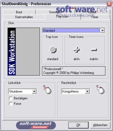The image size is (113, 131).
Task: Click the 'aktiv' label
Action: coord(77,59)
